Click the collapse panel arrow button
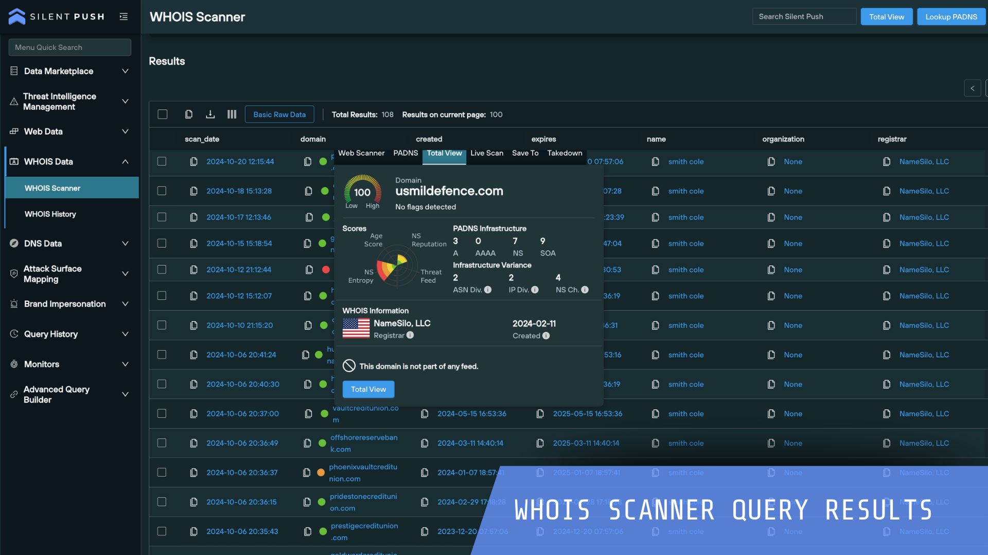Screen dimensions: 988x555 coord(972,88)
